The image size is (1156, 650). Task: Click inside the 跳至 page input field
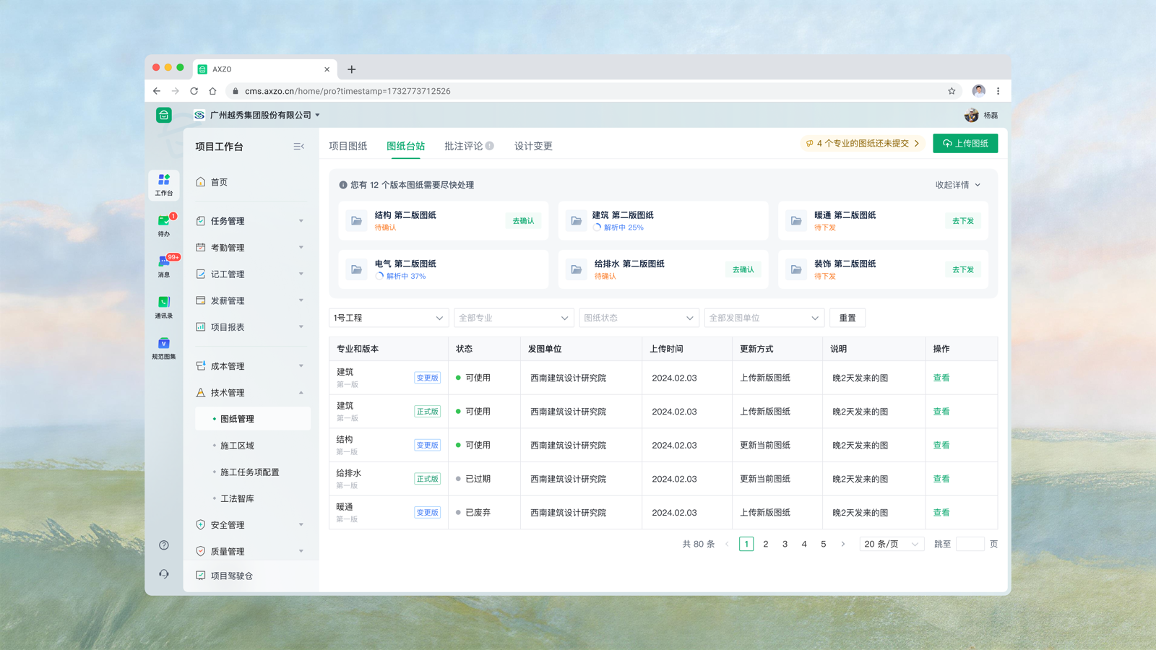click(970, 544)
